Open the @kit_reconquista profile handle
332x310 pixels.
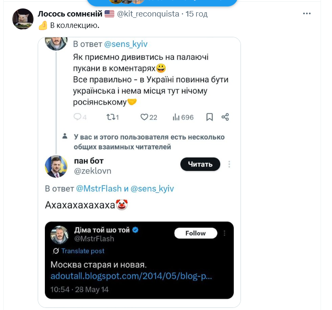click(148, 14)
